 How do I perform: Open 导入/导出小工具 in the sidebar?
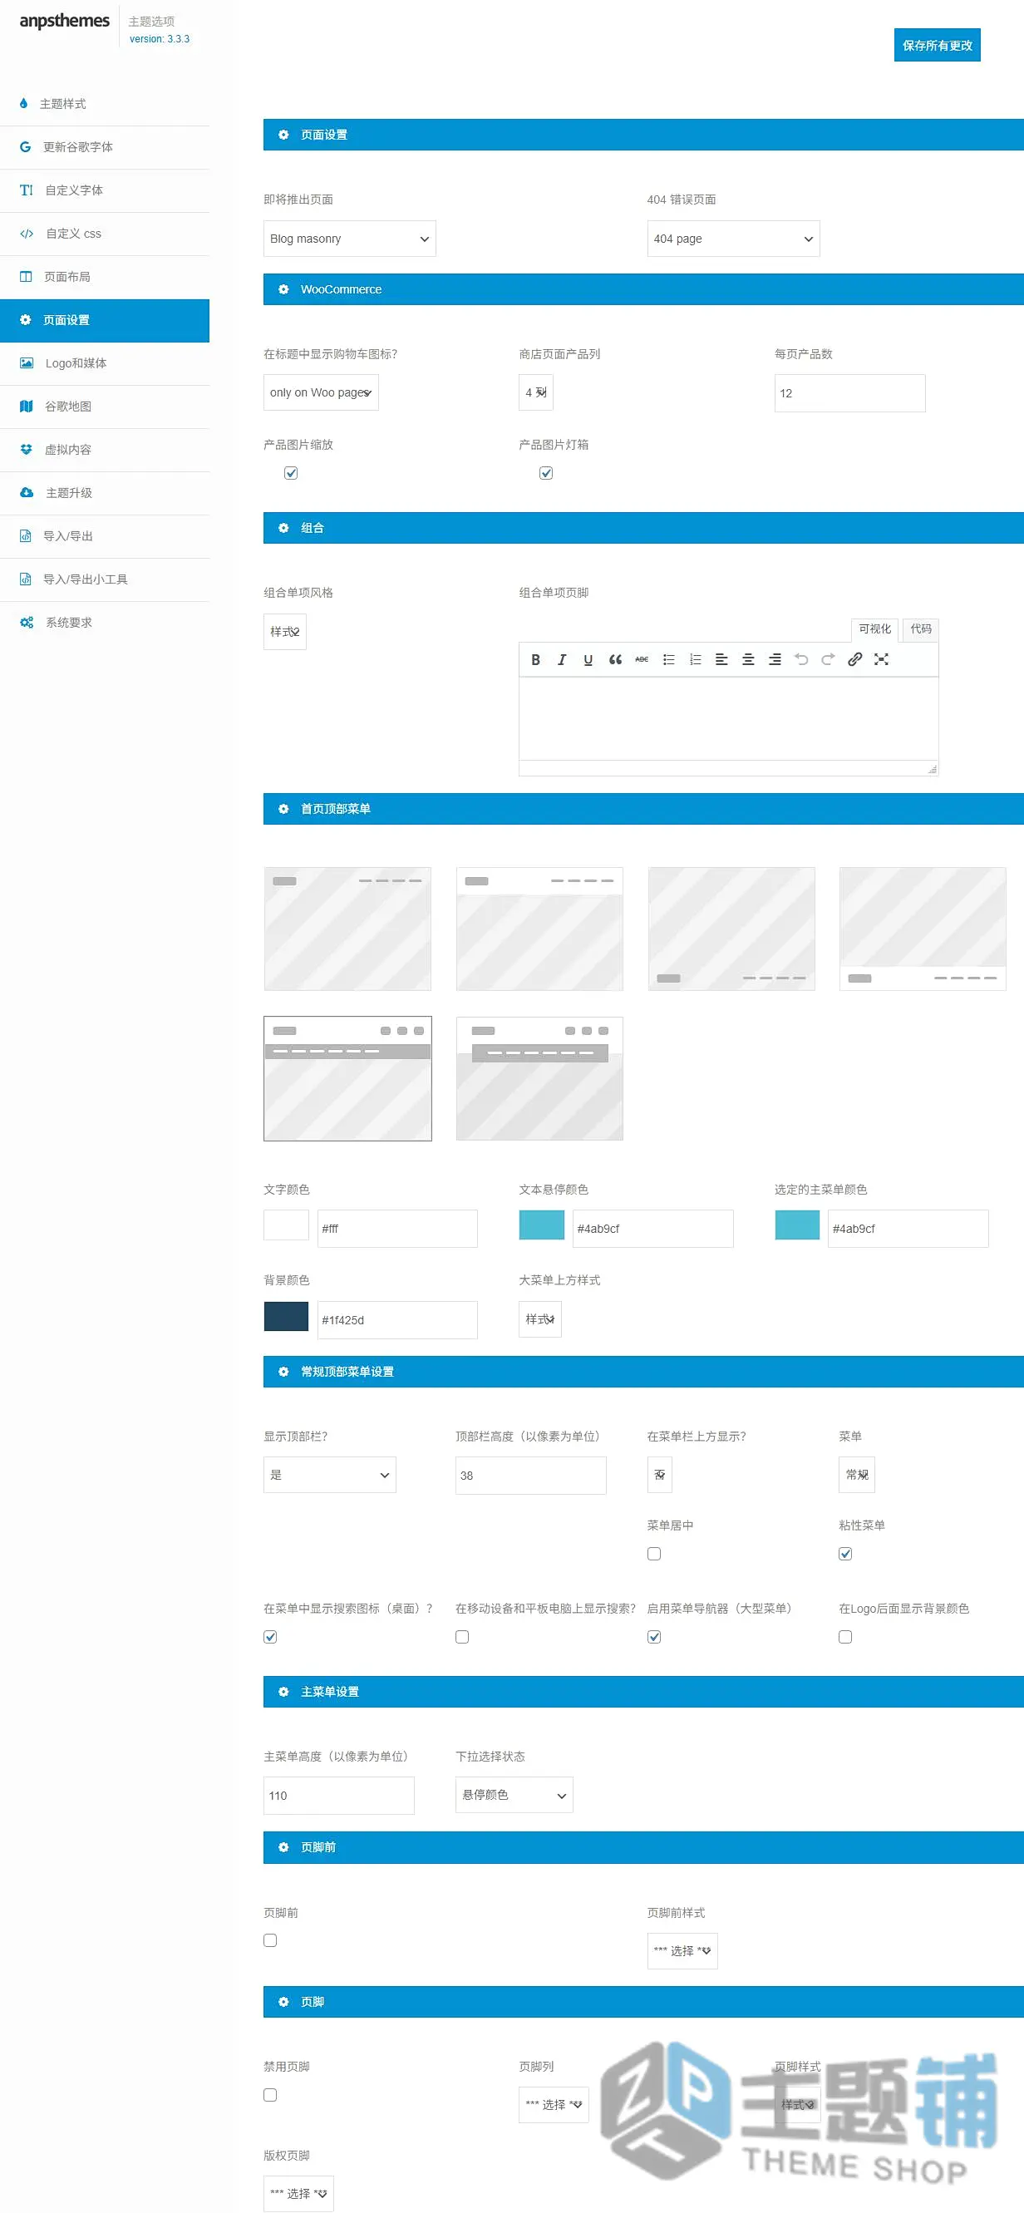tap(105, 579)
